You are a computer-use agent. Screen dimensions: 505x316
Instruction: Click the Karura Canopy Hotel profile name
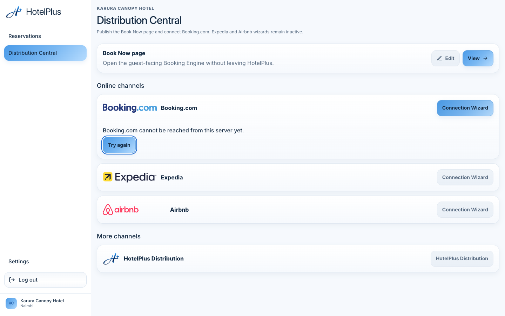point(42,301)
